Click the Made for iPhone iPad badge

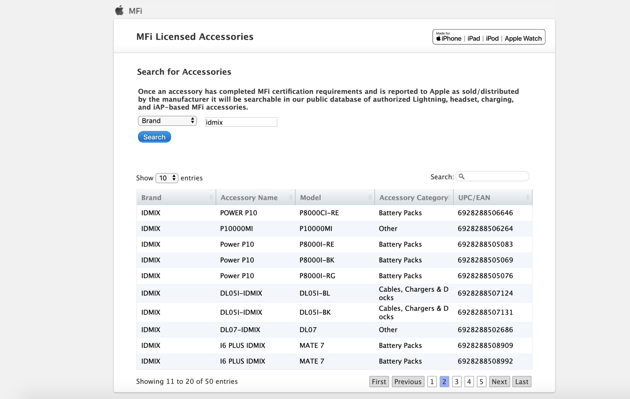point(489,37)
